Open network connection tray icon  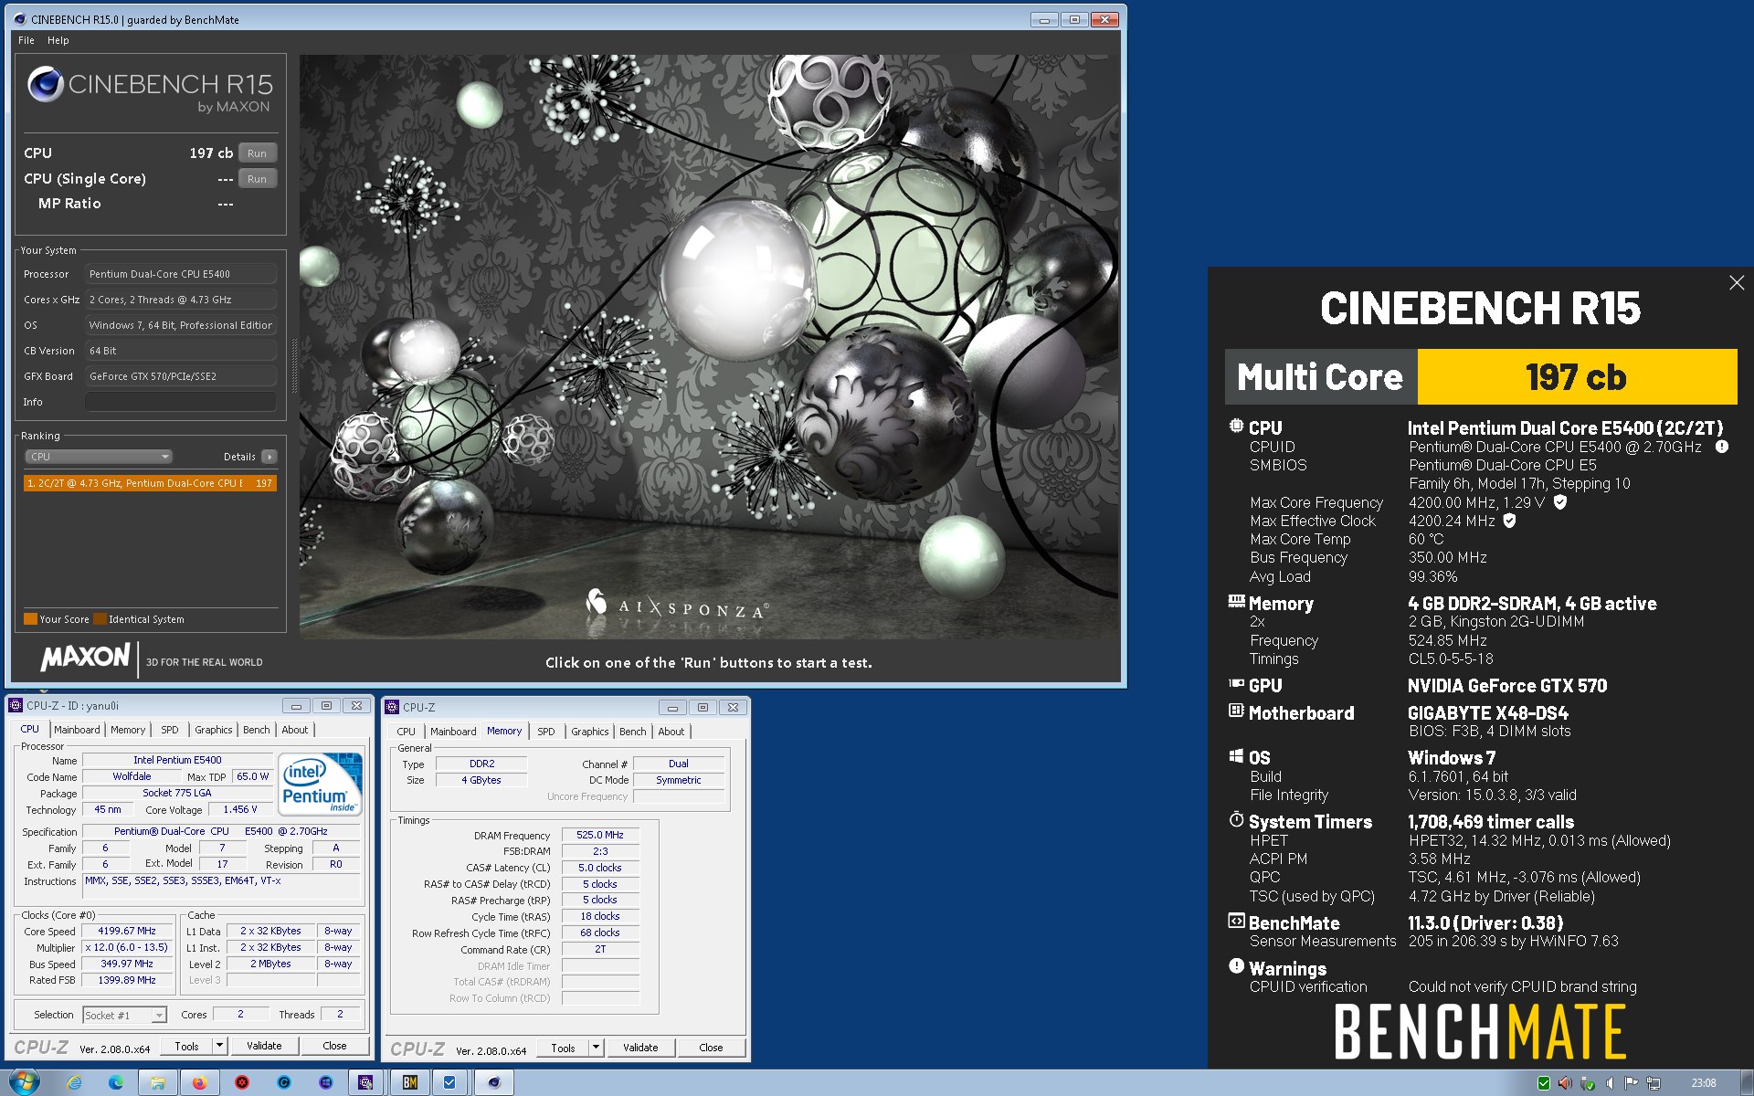point(1654,1083)
